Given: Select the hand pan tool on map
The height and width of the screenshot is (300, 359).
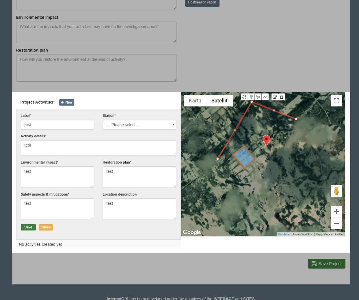Looking at the screenshot, I should pos(244,97).
